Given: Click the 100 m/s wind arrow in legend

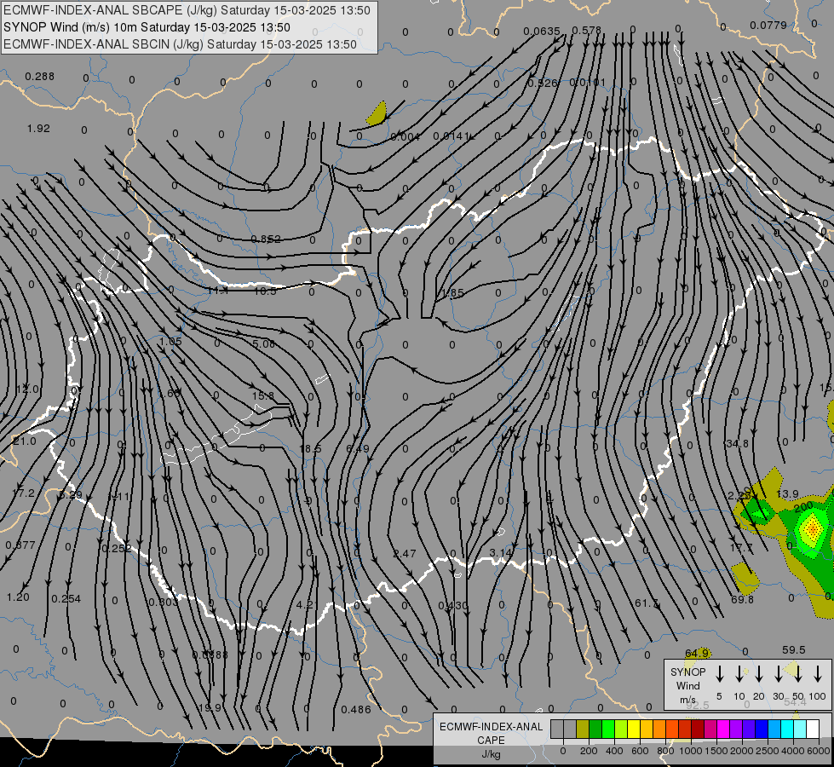Looking at the screenshot, I should coord(818,674).
